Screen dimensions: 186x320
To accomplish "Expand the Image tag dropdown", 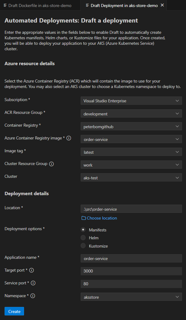I will click(131, 152).
